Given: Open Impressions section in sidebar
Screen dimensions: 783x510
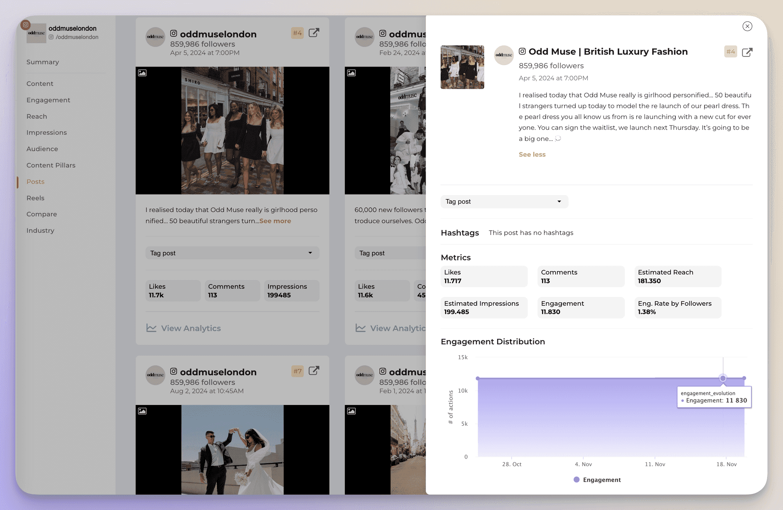Looking at the screenshot, I should (47, 132).
